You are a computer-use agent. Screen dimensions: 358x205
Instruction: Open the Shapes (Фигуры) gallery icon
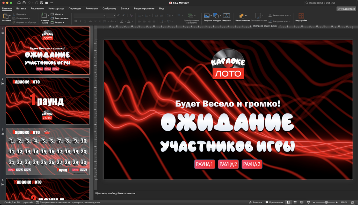coord(216,15)
